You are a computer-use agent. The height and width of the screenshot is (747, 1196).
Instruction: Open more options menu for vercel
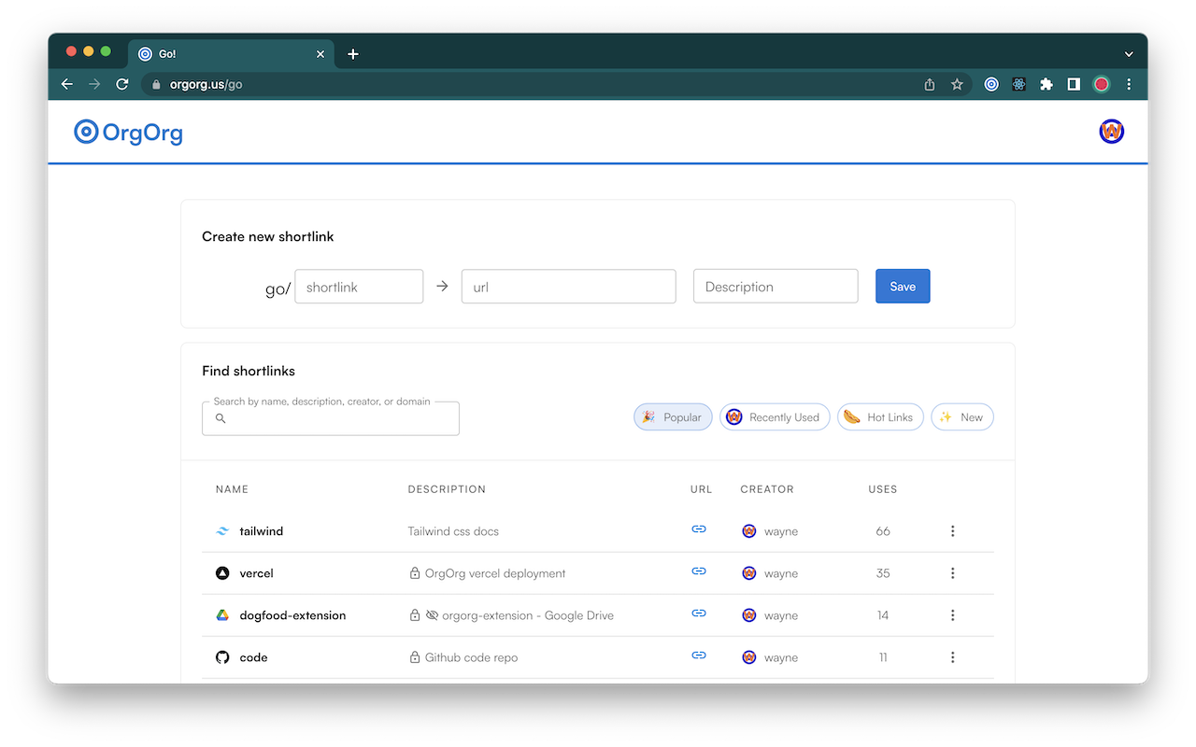pyautogui.click(x=952, y=573)
